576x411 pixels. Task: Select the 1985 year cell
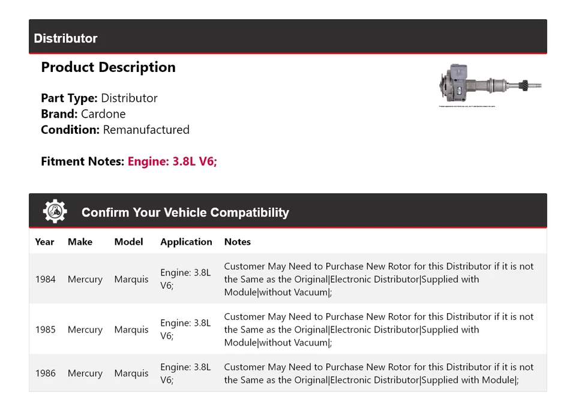[x=45, y=329]
